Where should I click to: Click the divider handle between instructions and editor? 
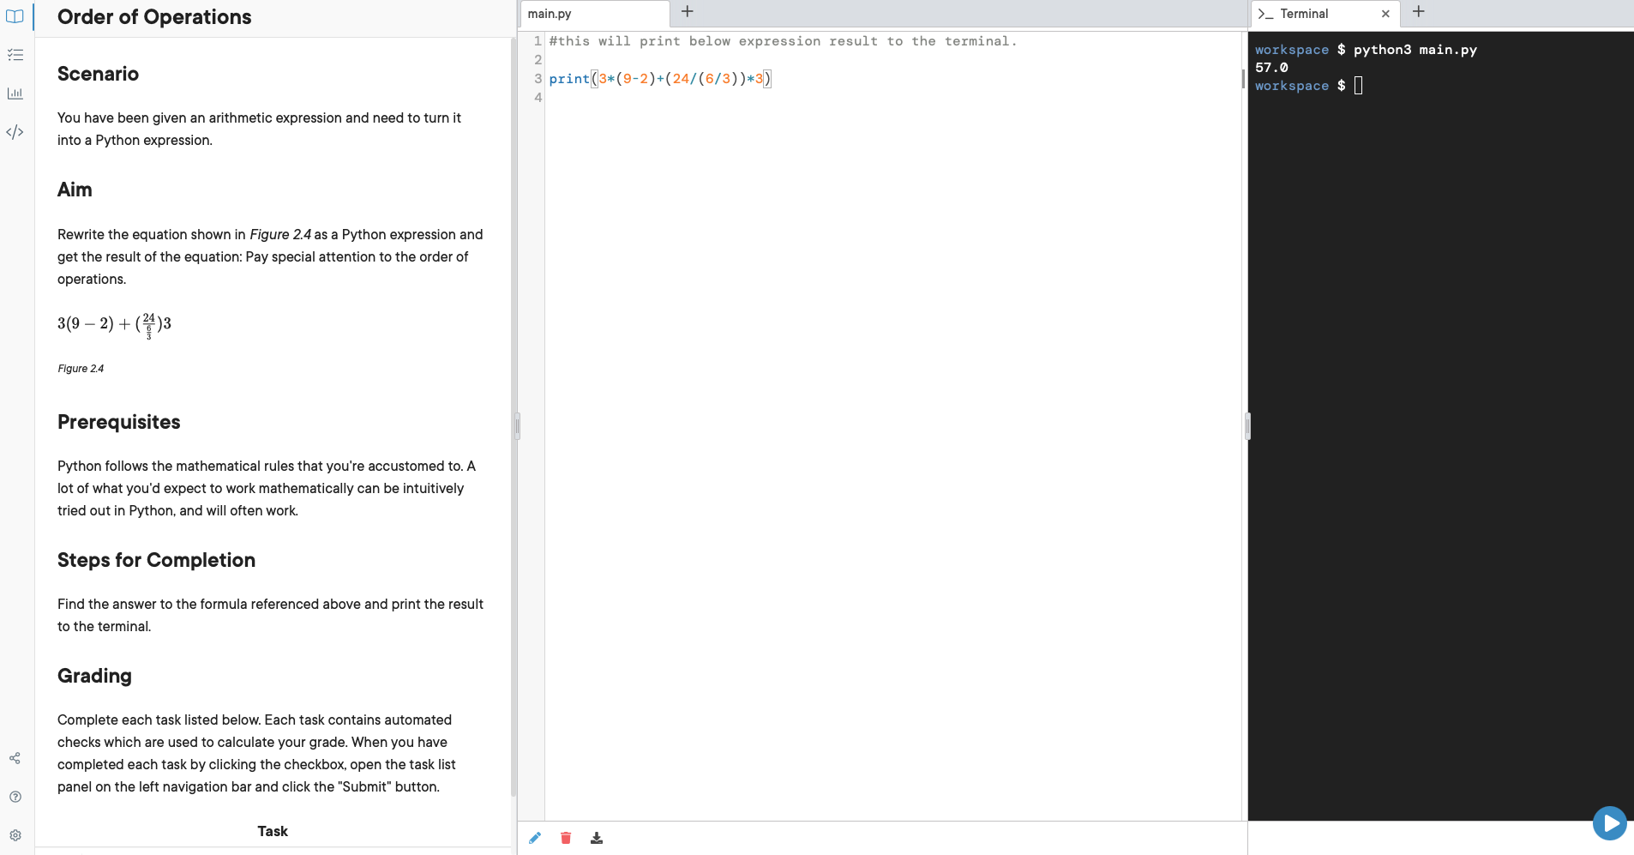517,426
